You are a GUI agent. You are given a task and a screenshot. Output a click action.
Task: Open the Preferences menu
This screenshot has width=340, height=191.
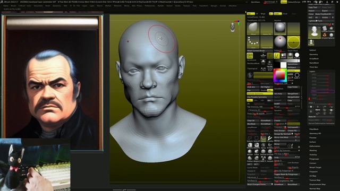(150, 6)
